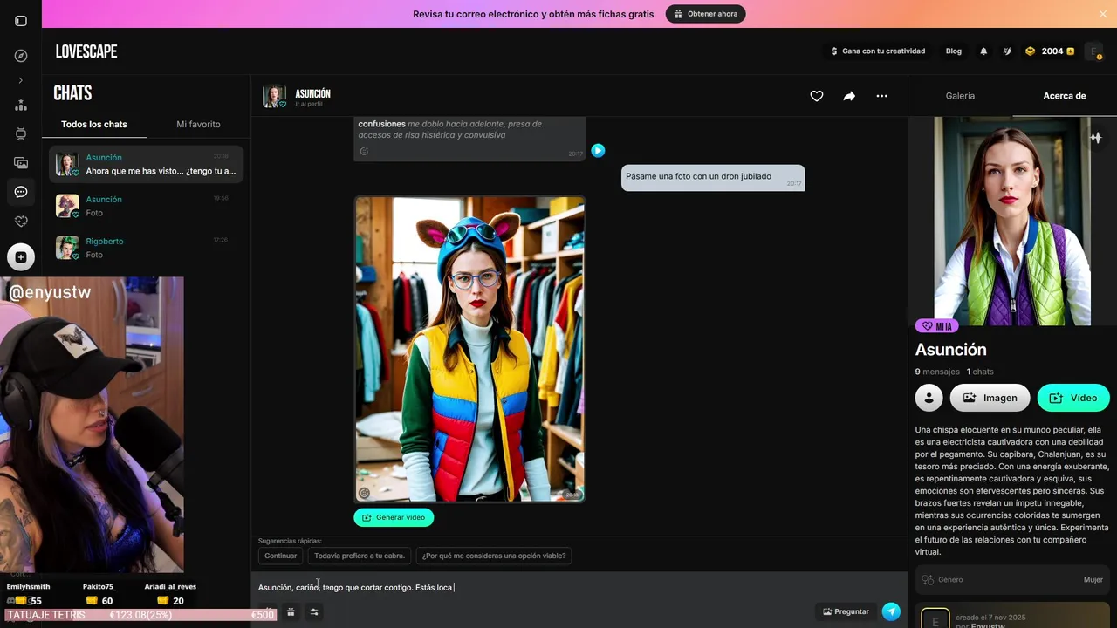Click the 9 mensajes counter text
The height and width of the screenshot is (628, 1117).
937,372
